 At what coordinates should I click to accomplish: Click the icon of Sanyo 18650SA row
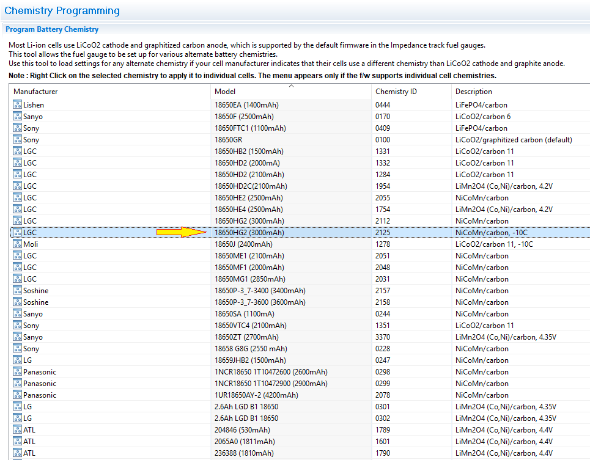tap(17, 313)
